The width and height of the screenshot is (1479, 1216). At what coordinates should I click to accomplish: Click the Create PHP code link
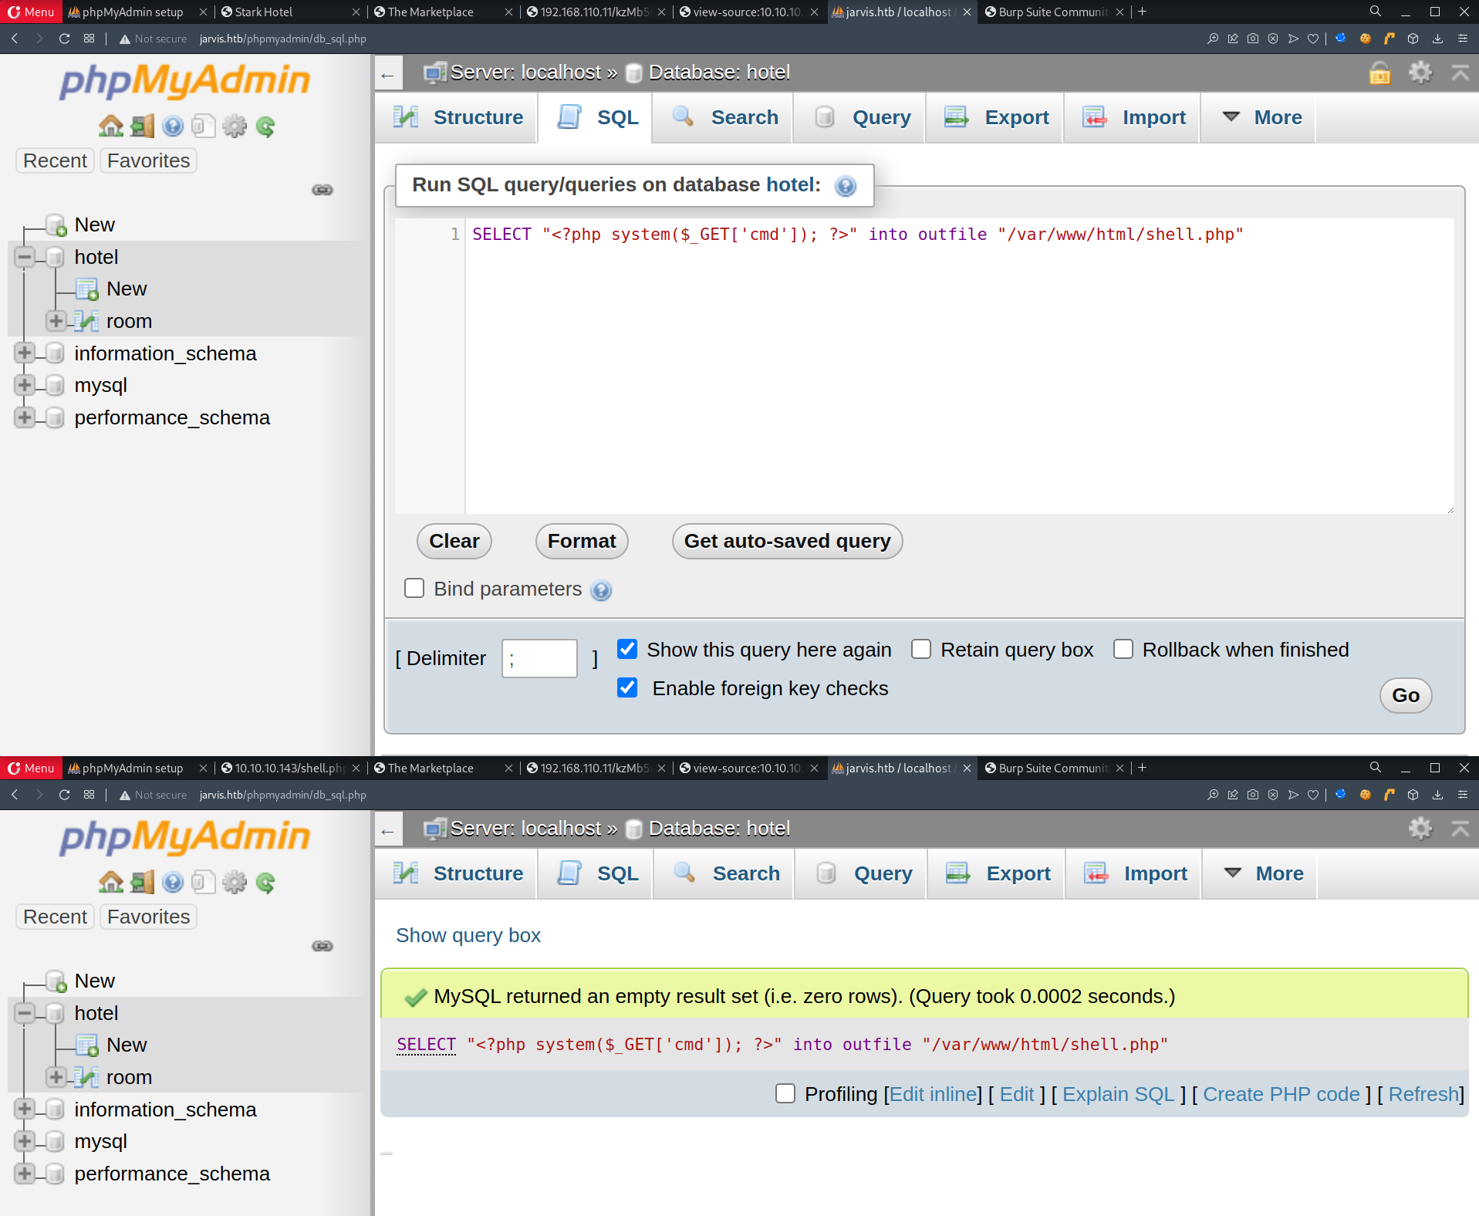1281,1094
